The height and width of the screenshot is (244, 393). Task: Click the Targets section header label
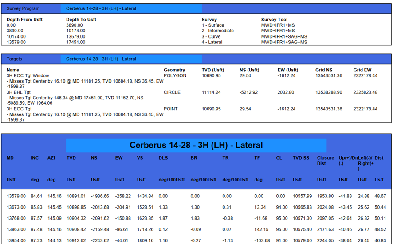[x=15, y=59]
